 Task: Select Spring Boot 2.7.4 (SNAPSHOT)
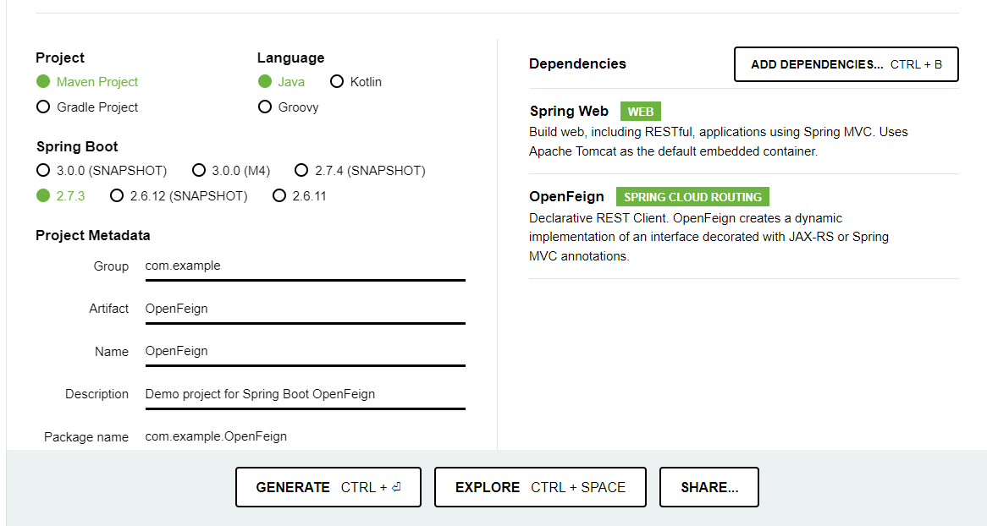point(301,170)
